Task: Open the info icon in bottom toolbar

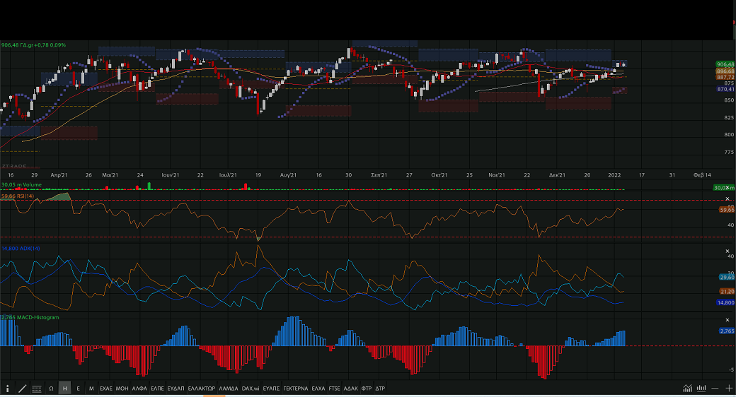Action: (8, 389)
